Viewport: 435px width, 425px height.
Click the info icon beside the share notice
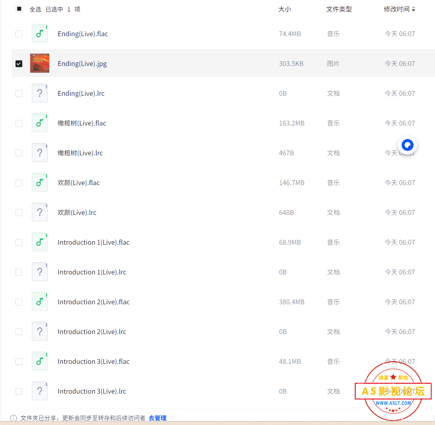click(14, 418)
